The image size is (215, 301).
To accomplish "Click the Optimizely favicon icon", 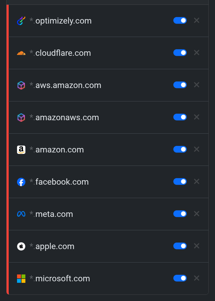I will (x=21, y=21).
